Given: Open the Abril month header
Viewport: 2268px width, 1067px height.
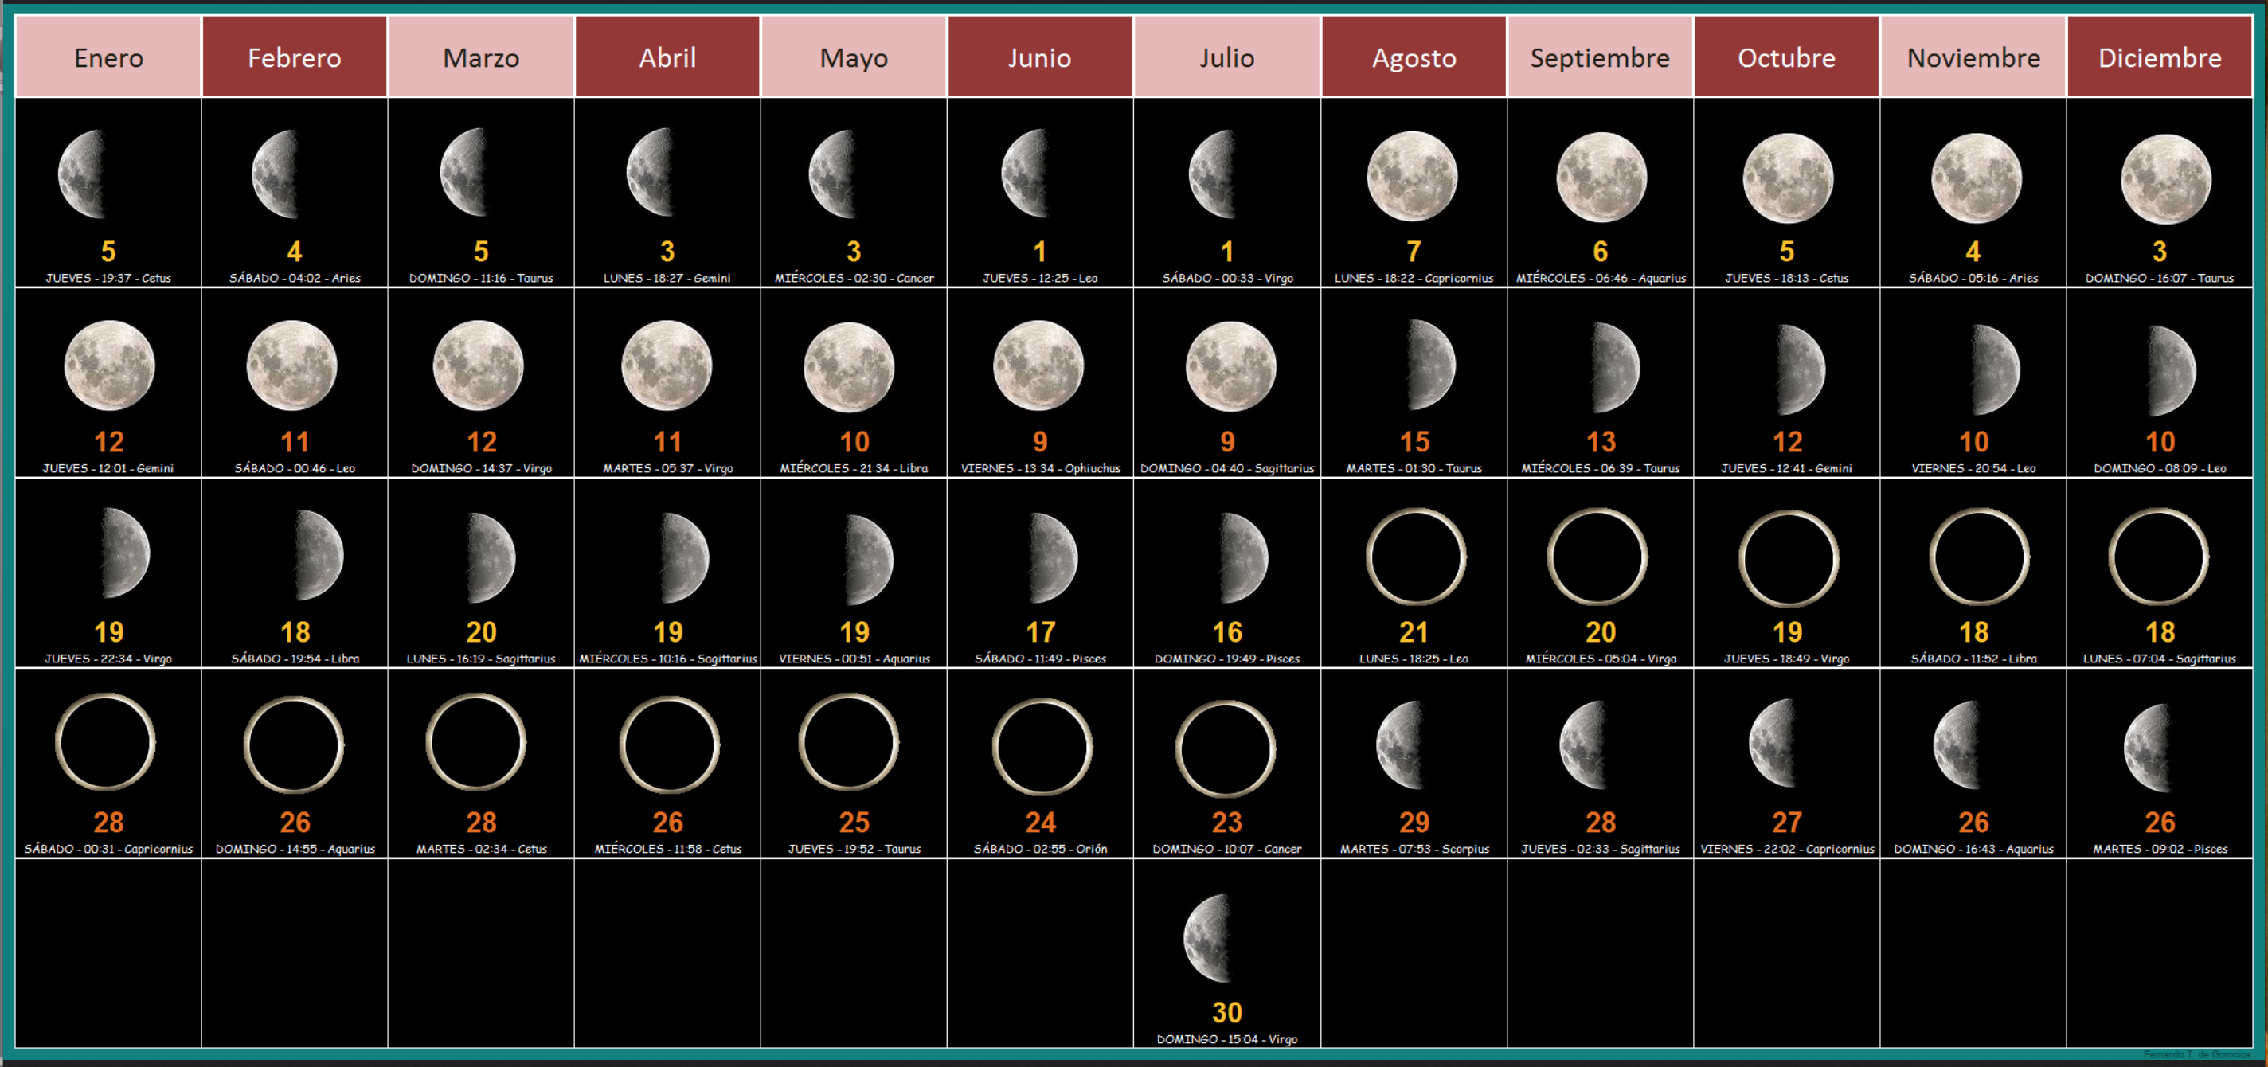Looking at the screenshot, I should (667, 57).
